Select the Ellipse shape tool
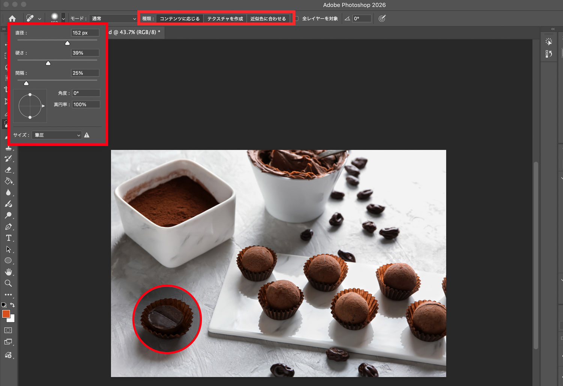The height and width of the screenshot is (386, 563). pos(8,260)
